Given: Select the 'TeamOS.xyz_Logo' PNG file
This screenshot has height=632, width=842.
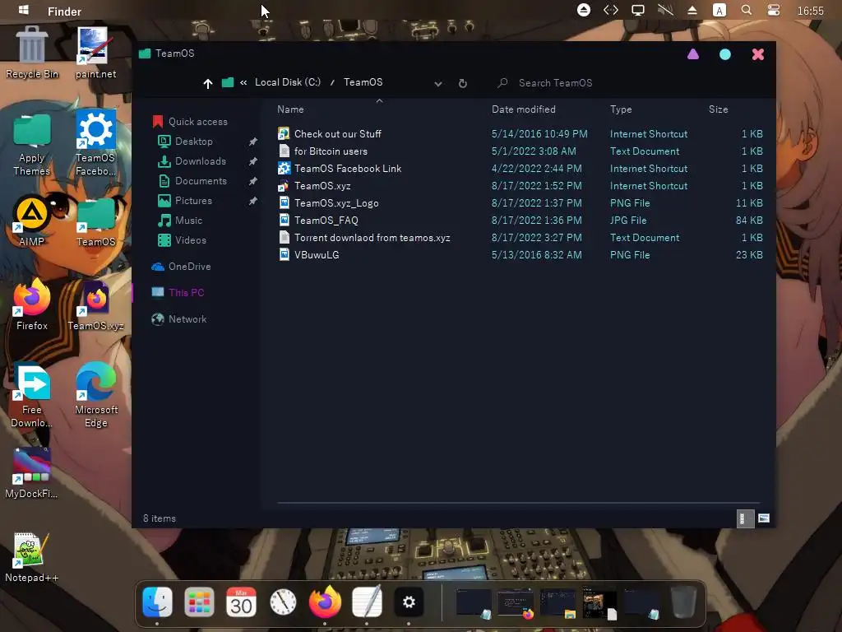Looking at the screenshot, I should point(520,202).
